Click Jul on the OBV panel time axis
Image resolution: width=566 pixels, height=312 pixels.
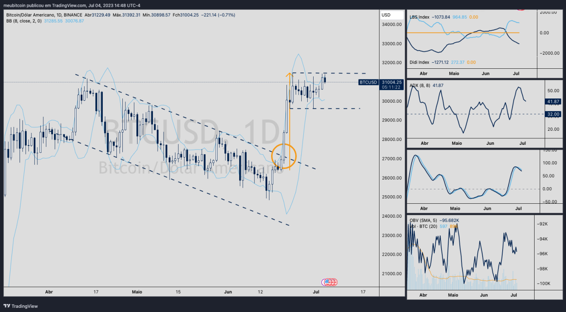click(513, 295)
